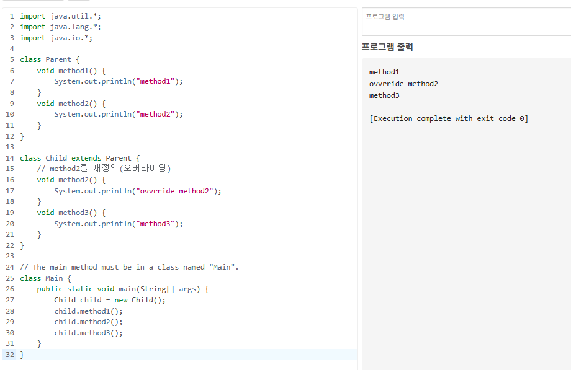Click 'public static void main' line
Screen dimensions: 571x370
123,289
